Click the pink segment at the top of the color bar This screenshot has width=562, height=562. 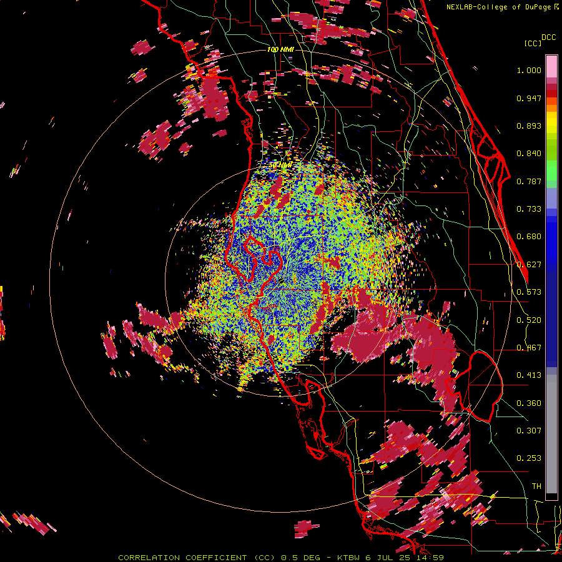point(551,67)
